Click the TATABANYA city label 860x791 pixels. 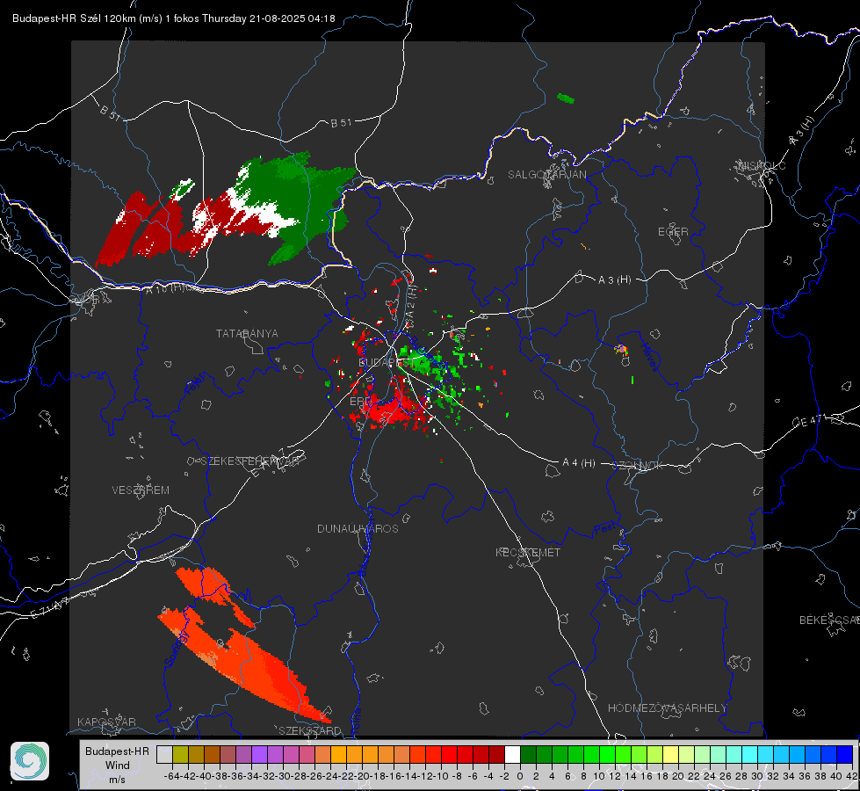[x=247, y=334]
